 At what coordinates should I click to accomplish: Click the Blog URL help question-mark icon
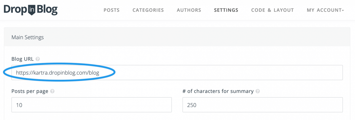point(38,59)
